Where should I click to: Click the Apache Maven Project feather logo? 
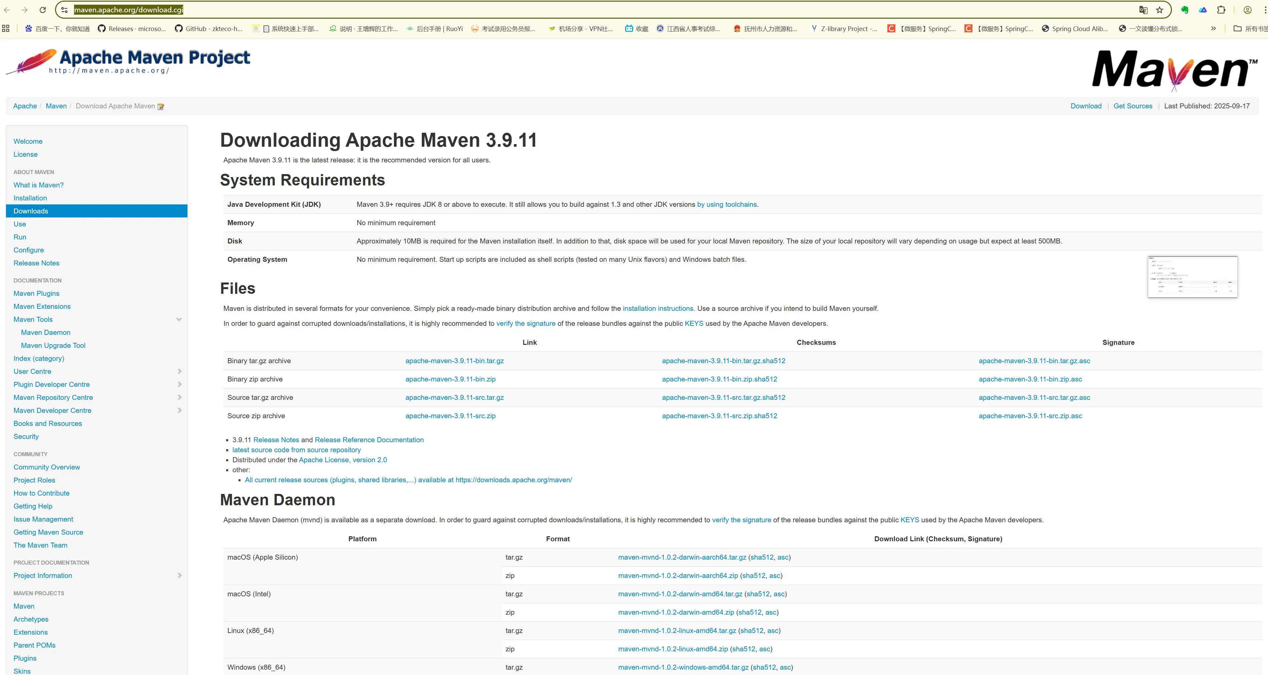point(128,62)
